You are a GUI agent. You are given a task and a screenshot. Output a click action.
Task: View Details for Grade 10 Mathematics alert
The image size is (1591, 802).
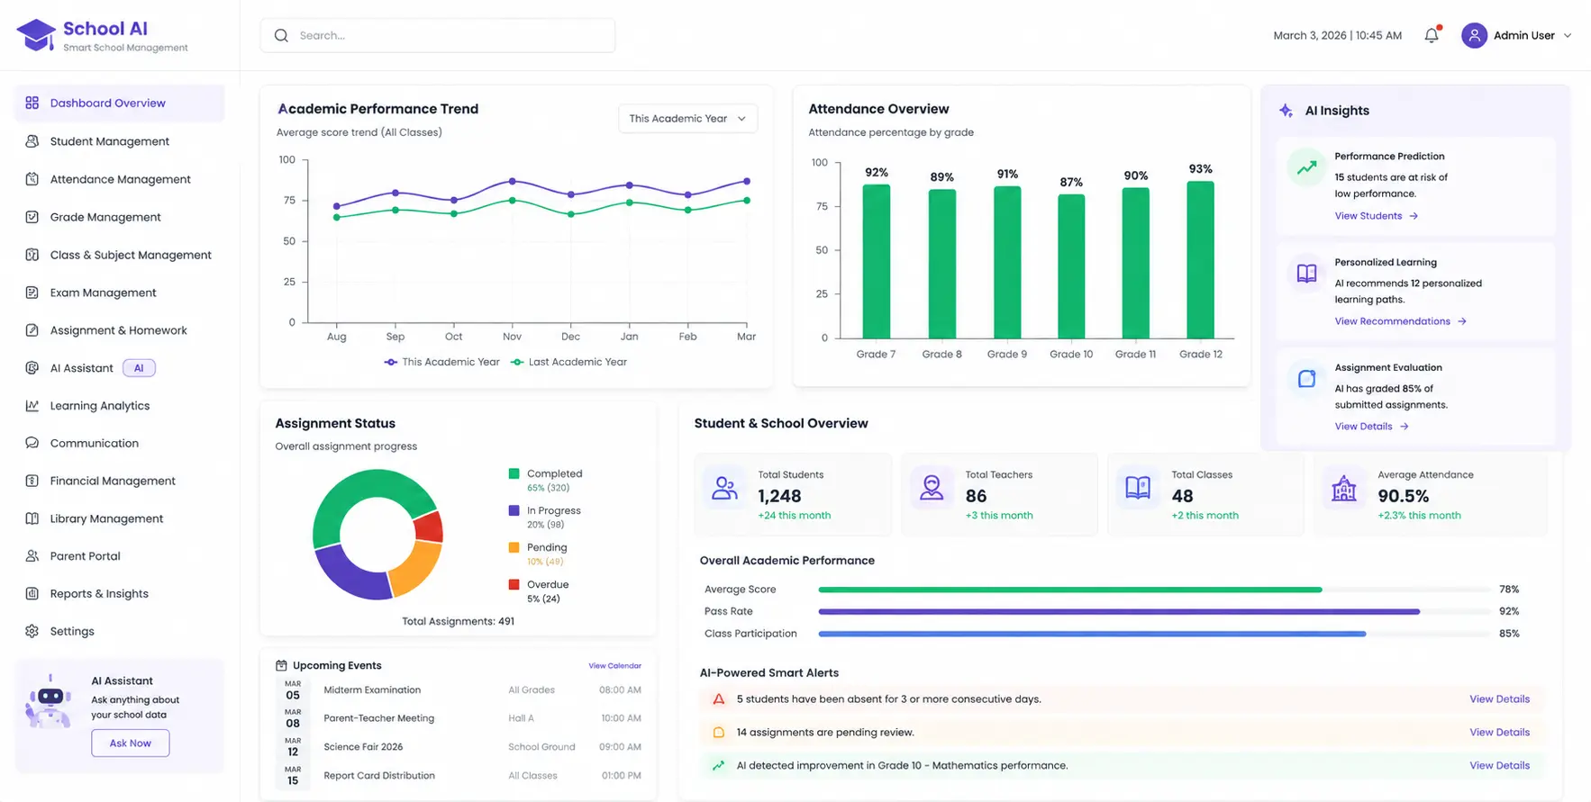1499,766
